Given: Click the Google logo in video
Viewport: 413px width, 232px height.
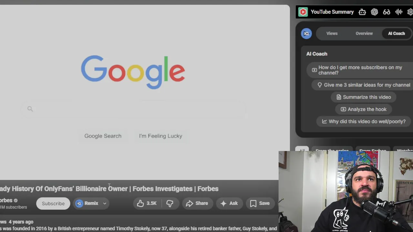Looking at the screenshot, I should pos(133,72).
